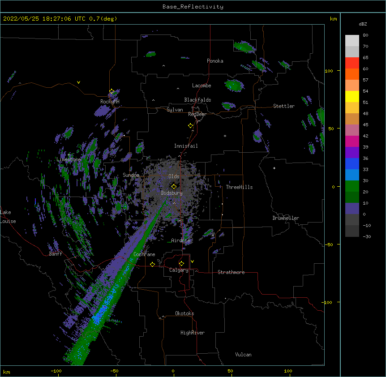Click the Okotoks label
This screenshot has height=377, width=386.
coord(184,313)
